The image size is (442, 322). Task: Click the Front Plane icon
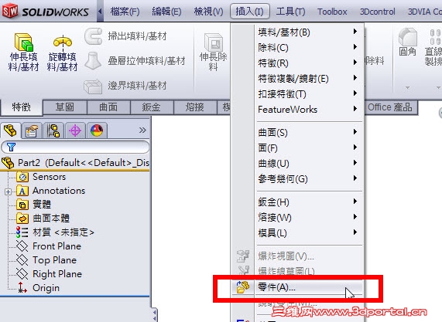pos(22,246)
